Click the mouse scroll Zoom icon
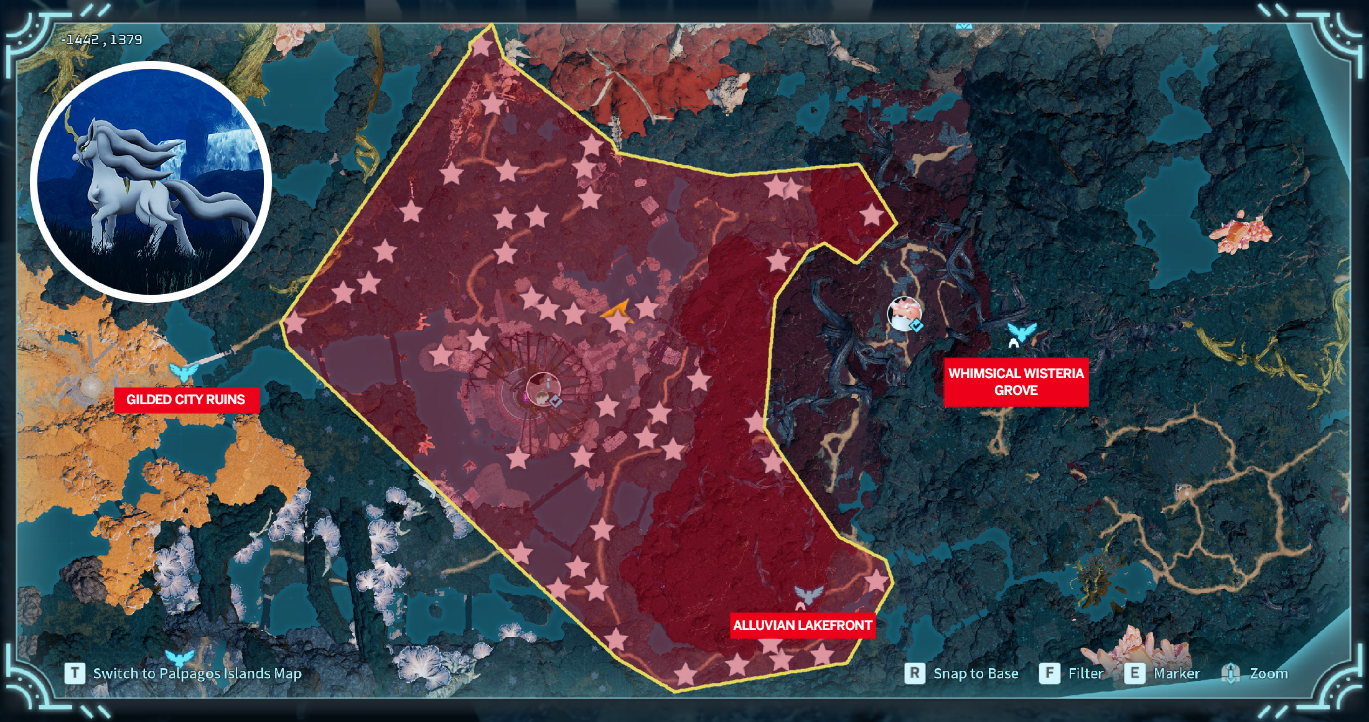This screenshot has width=1369, height=722. 1230,673
